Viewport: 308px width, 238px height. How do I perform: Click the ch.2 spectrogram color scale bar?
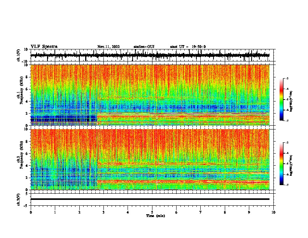pyautogui.click(x=281, y=164)
